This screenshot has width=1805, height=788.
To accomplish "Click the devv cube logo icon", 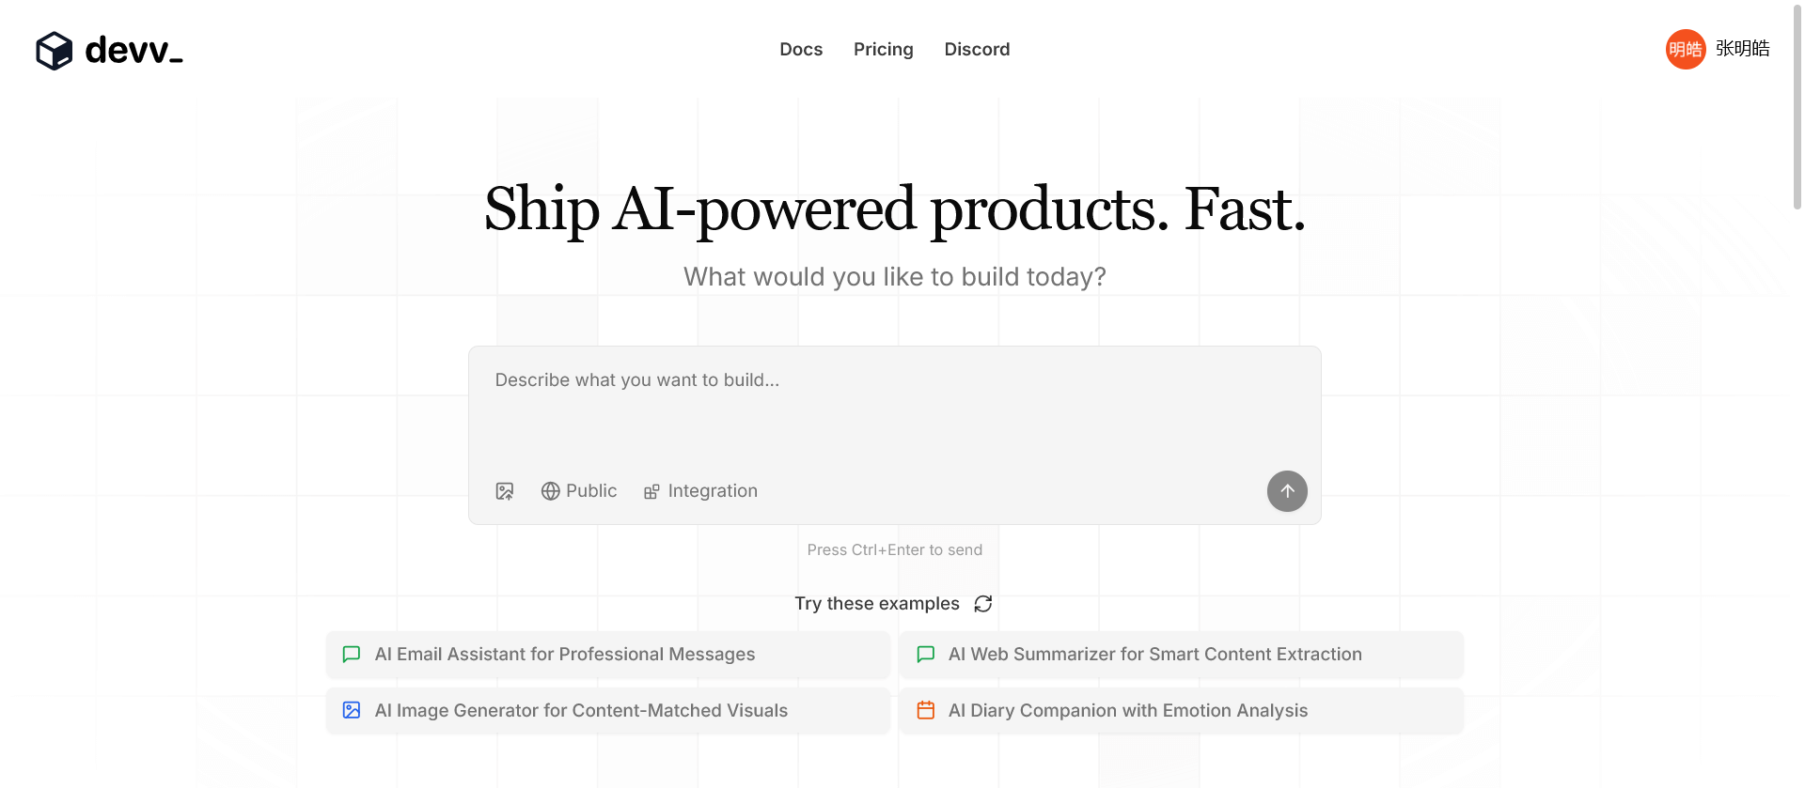I will point(55,51).
